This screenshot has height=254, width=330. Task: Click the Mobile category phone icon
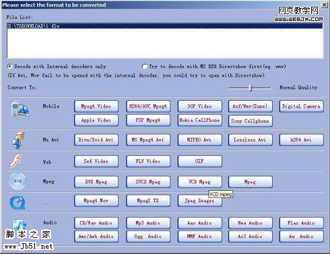20,110
